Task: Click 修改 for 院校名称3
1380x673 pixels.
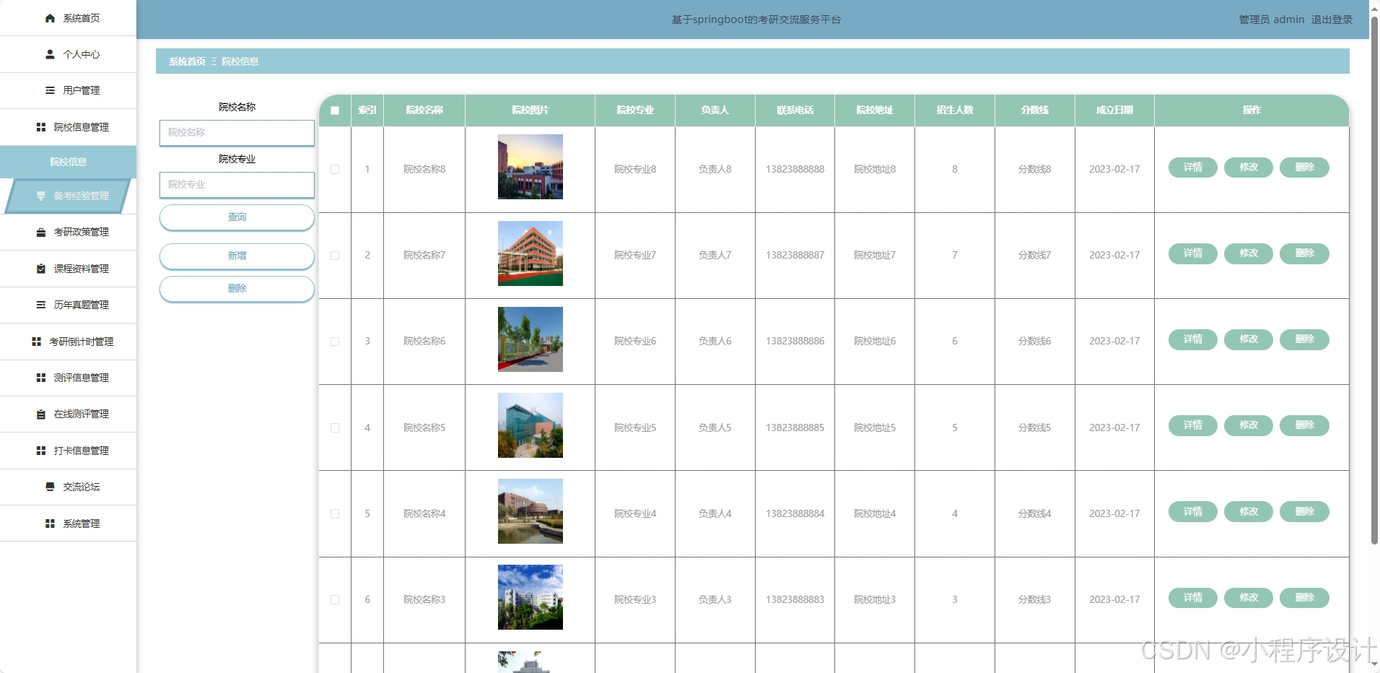Action: pos(1249,598)
